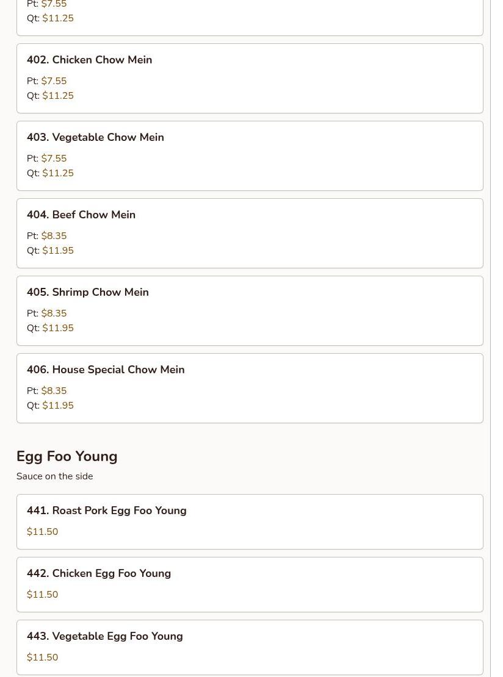Select 406. House Special Chow Mein
Screen dimensions: 503x677
[106, 370]
